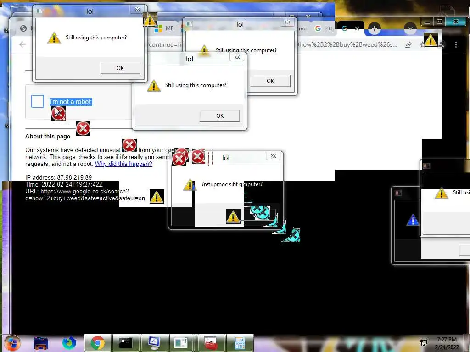The width and height of the screenshot is (470, 352).
Task: Tick the "I'm not a robot" checkbox
Action: pyautogui.click(x=38, y=101)
